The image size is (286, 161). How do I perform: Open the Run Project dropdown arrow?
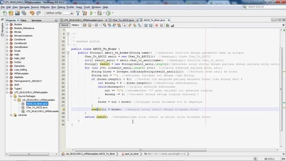tap(95, 13)
